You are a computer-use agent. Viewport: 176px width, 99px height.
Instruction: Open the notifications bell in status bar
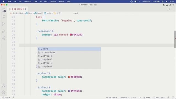[x=173, y=97]
